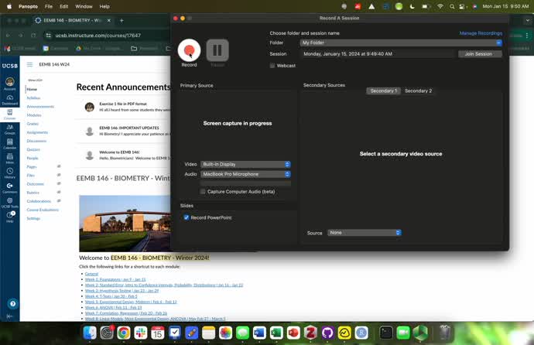Launch Google Chrome from the dock

pos(123,333)
